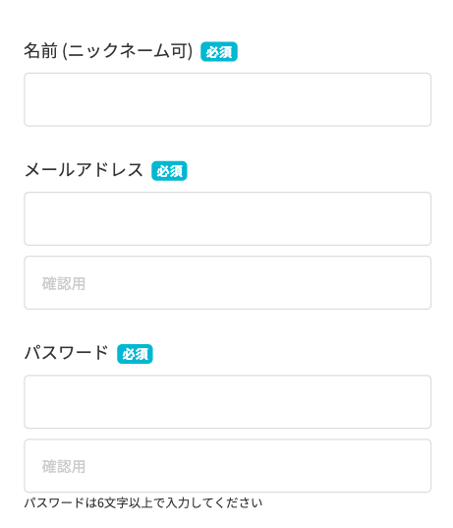This screenshot has height=528, width=453.
Task: Click the 名前 (ニックネーム可) input field
Action: tap(228, 99)
